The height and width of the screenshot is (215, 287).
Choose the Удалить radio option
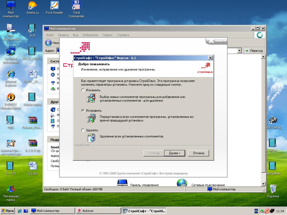coord(83,130)
